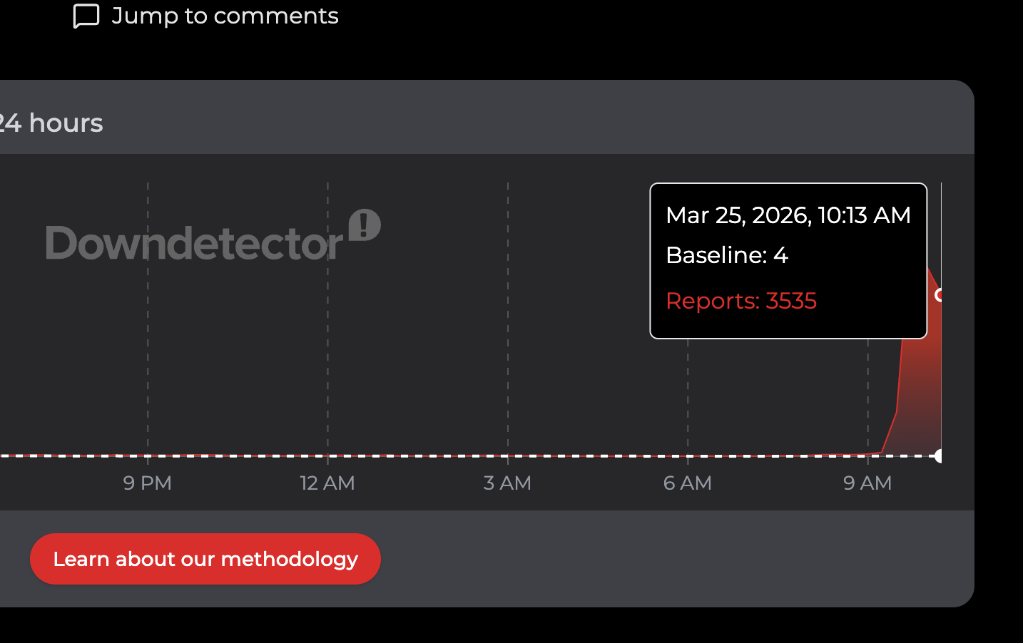Click the 6 AM dashed gridline
Screen dimensions: 1023x643
click(x=687, y=392)
